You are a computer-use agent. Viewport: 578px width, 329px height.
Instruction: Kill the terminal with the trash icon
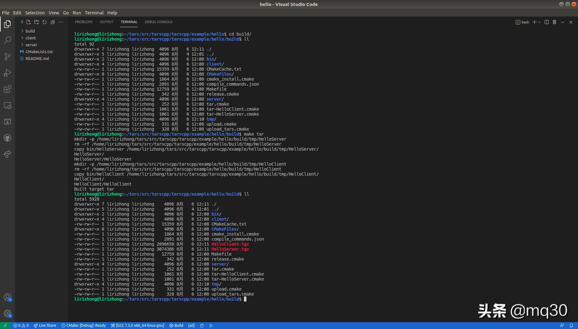554,22
